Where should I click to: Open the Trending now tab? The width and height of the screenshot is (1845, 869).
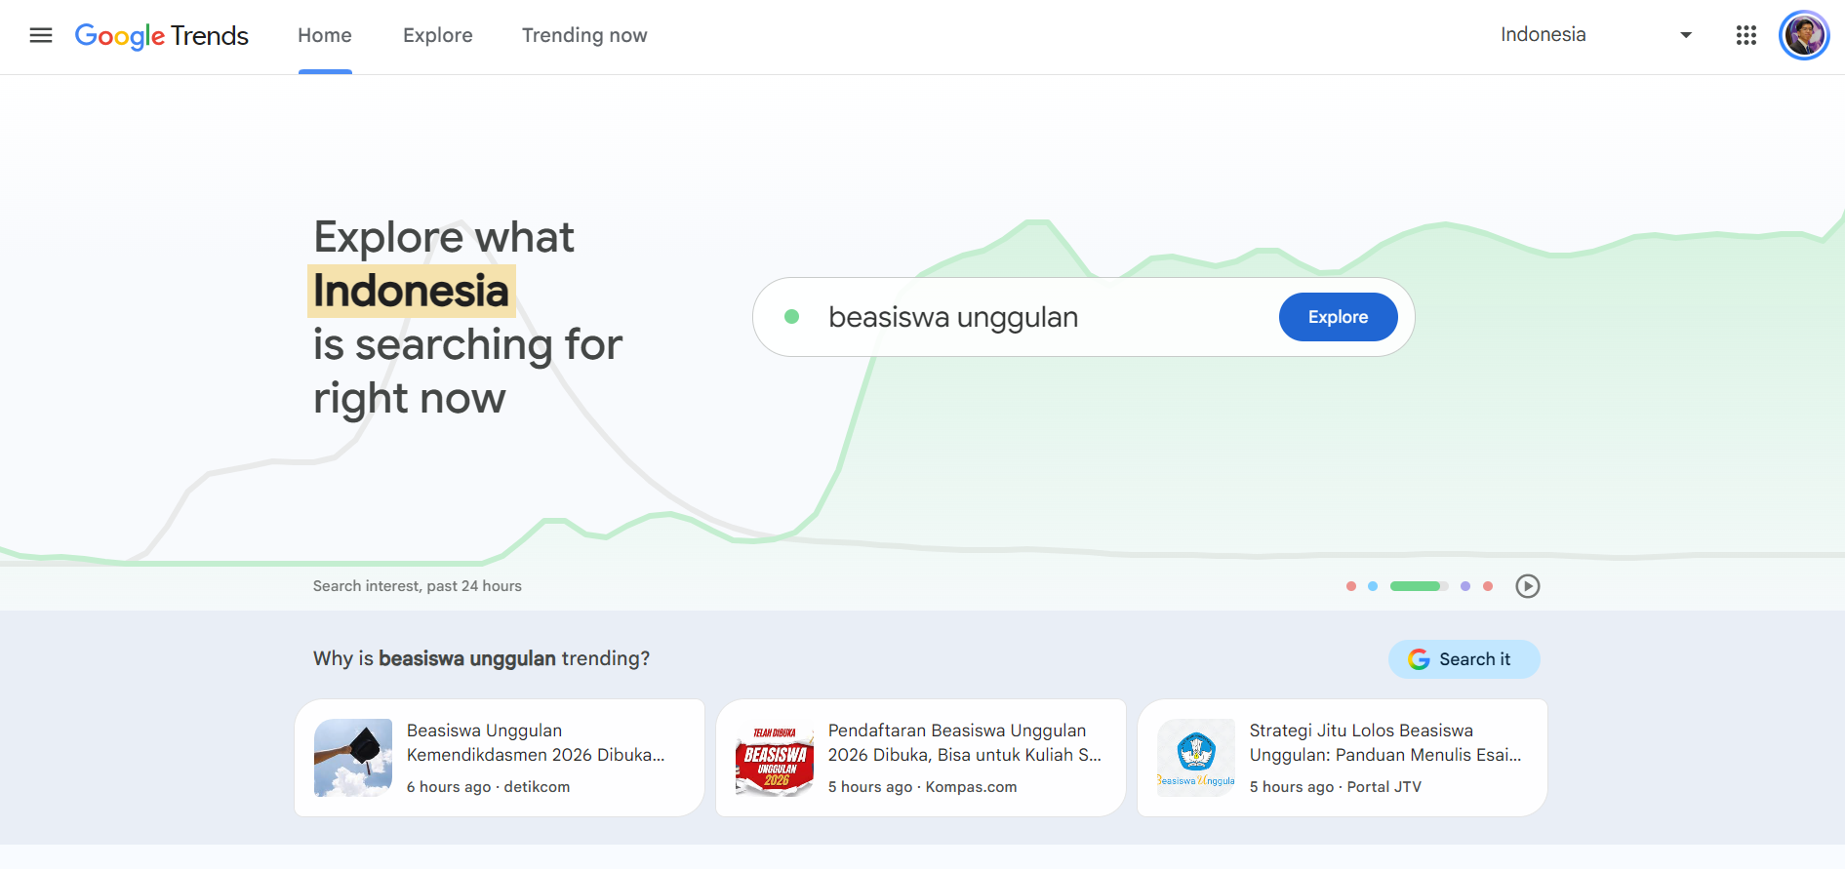point(584,35)
